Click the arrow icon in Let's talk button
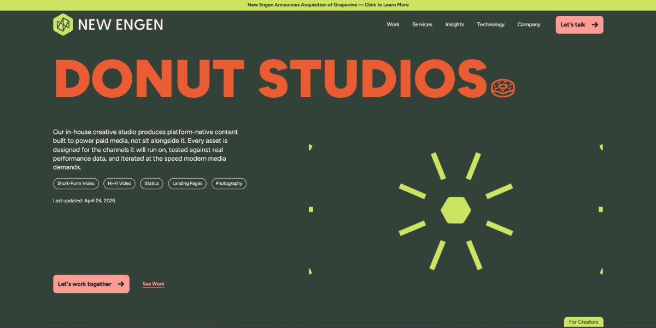Screen dimensions: 656x328 coord(595,25)
